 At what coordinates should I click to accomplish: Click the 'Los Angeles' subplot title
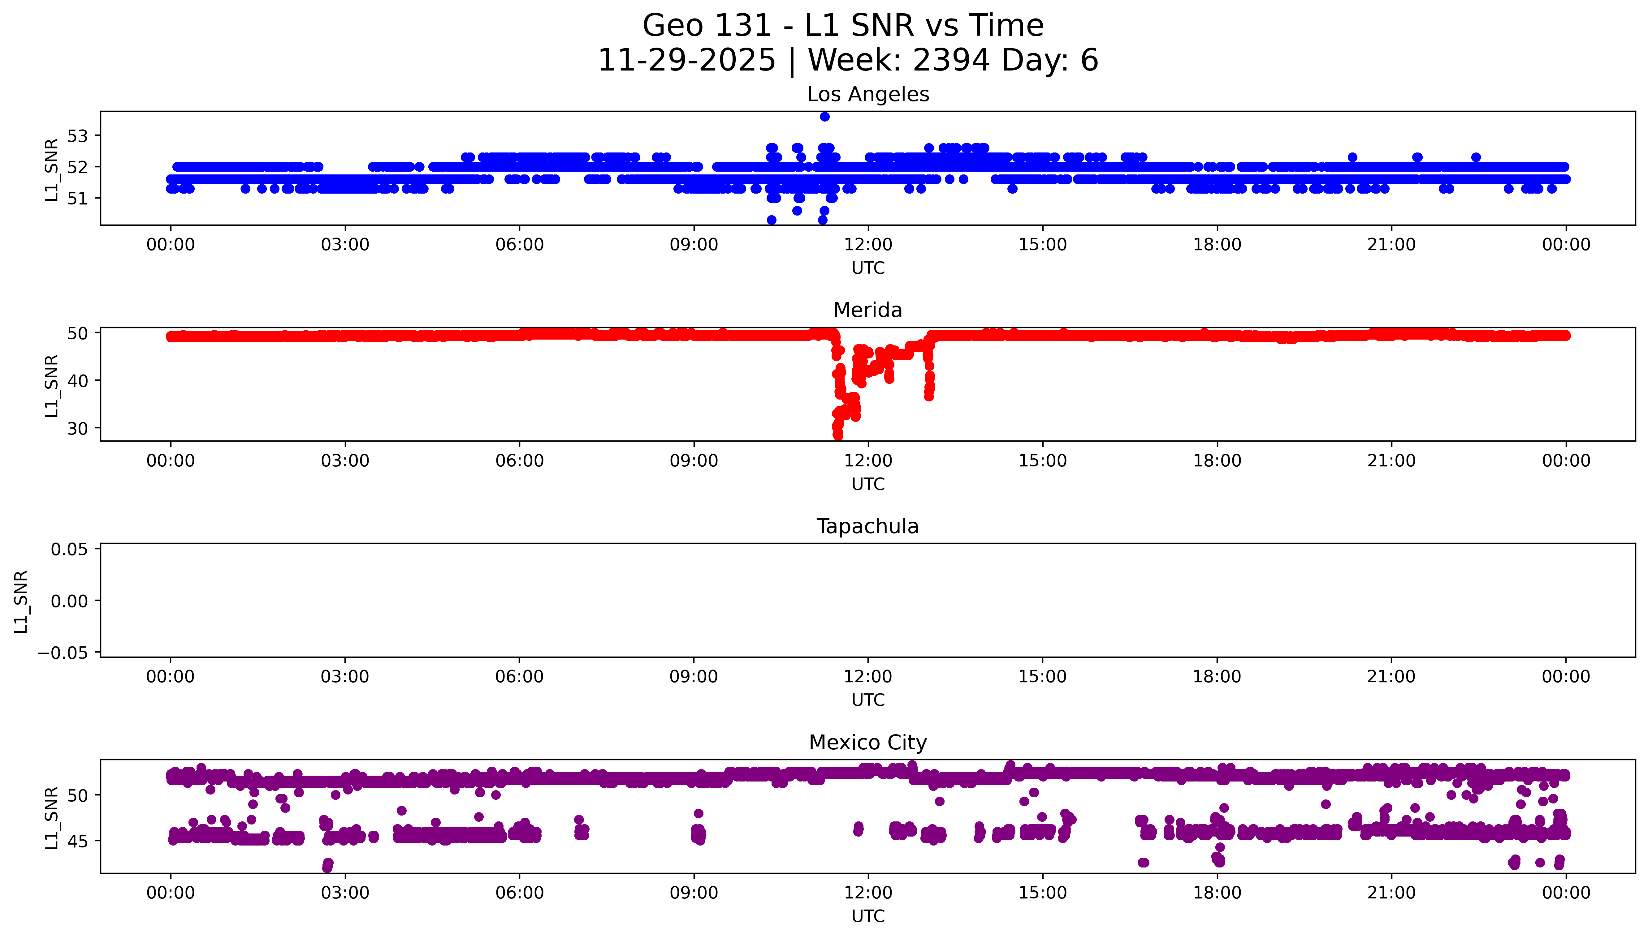tap(867, 94)
